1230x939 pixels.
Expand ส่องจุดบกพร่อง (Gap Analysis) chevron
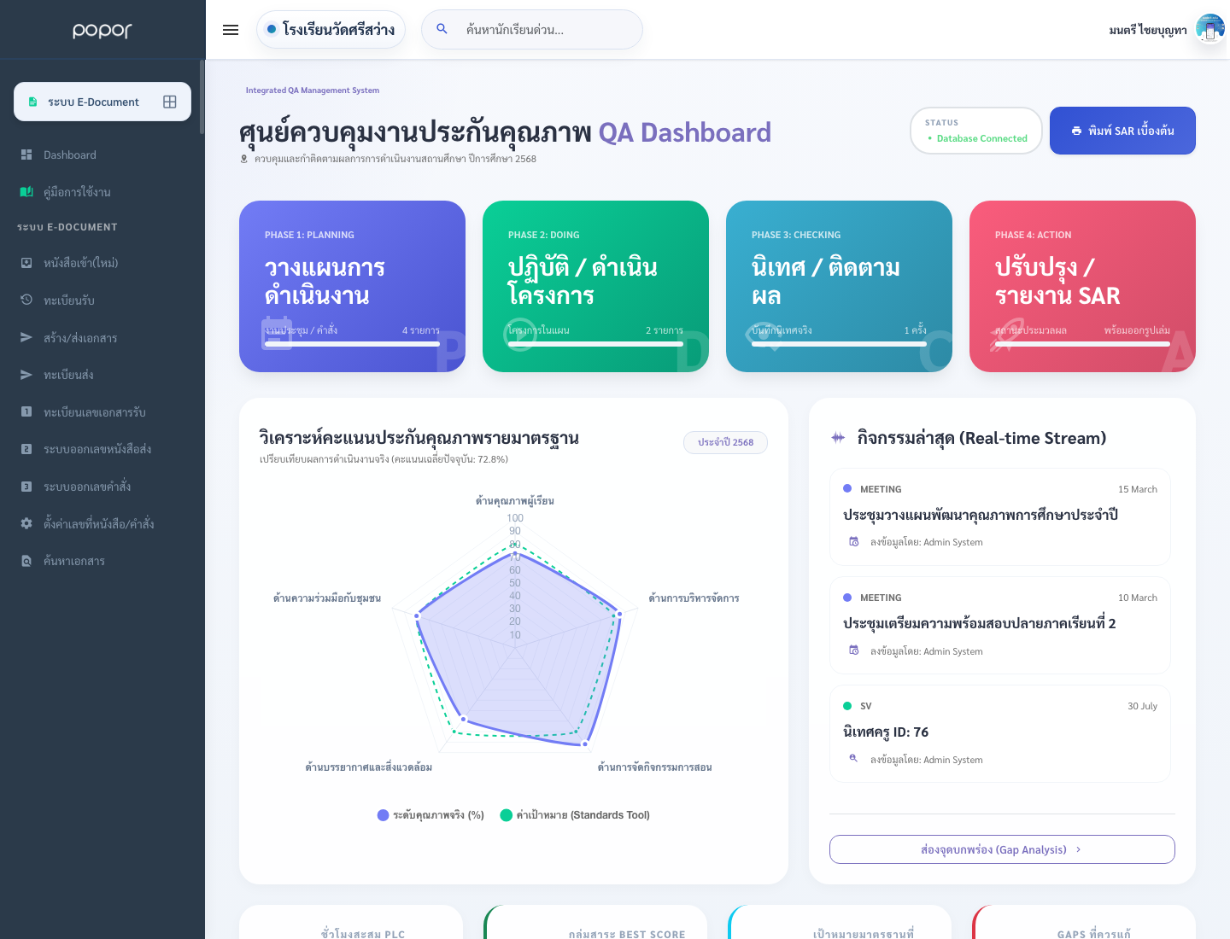(1079, 849)
